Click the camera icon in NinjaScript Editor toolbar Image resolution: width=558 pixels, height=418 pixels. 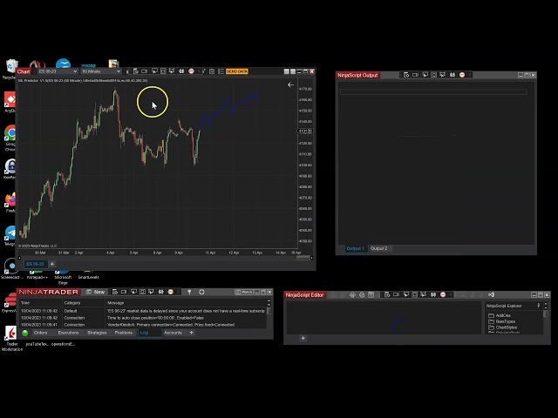pos(396,294)
